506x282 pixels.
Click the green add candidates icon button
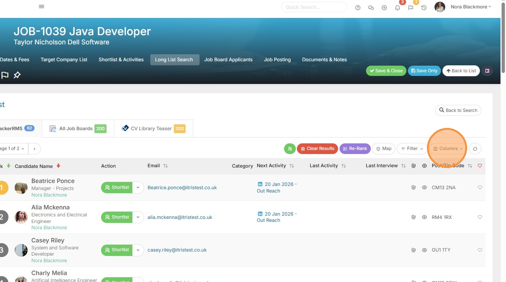(290, 149)
